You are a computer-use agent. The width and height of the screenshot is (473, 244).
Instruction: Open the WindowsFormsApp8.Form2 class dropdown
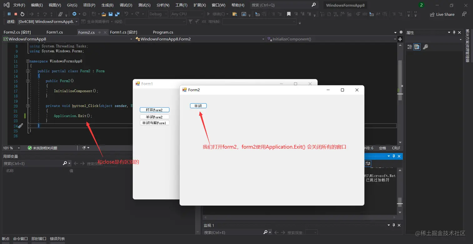click(x=200, y=39)
